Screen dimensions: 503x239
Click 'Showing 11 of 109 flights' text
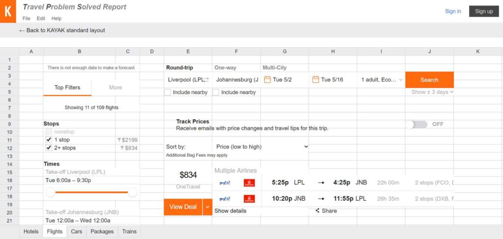coord(91,107)
